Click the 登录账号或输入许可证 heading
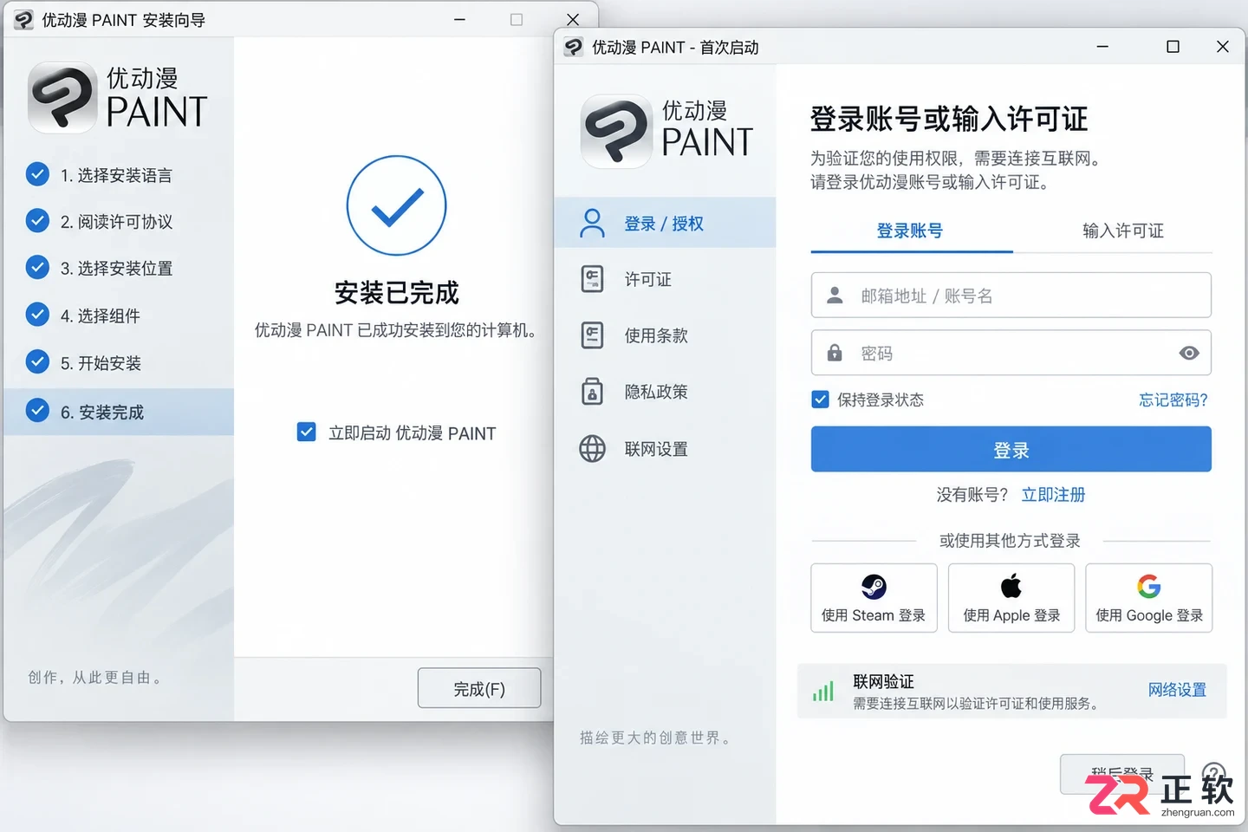The image size is (1248, 832). coord(949,119)
